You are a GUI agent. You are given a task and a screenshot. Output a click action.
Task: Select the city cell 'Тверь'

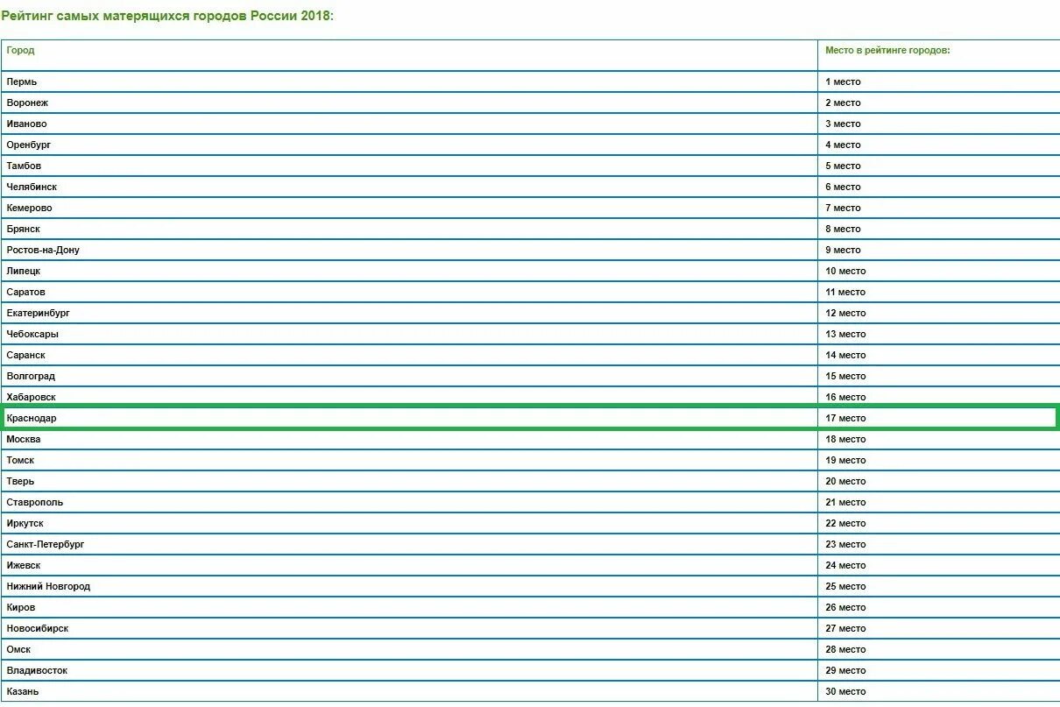409,481
